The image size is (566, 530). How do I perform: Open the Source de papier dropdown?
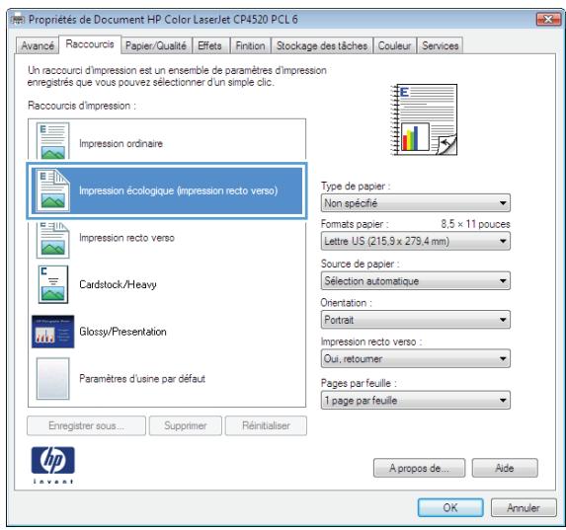point(416,280)
